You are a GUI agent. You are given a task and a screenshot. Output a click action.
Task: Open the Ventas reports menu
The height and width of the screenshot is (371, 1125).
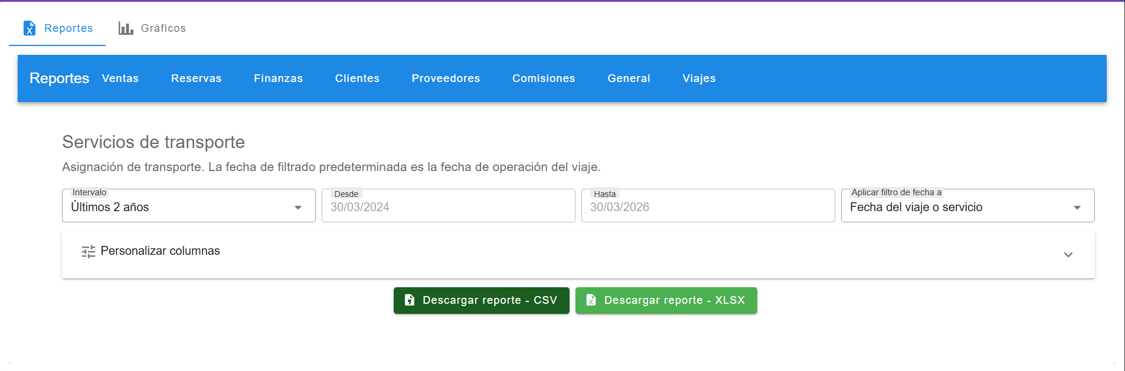120,78
